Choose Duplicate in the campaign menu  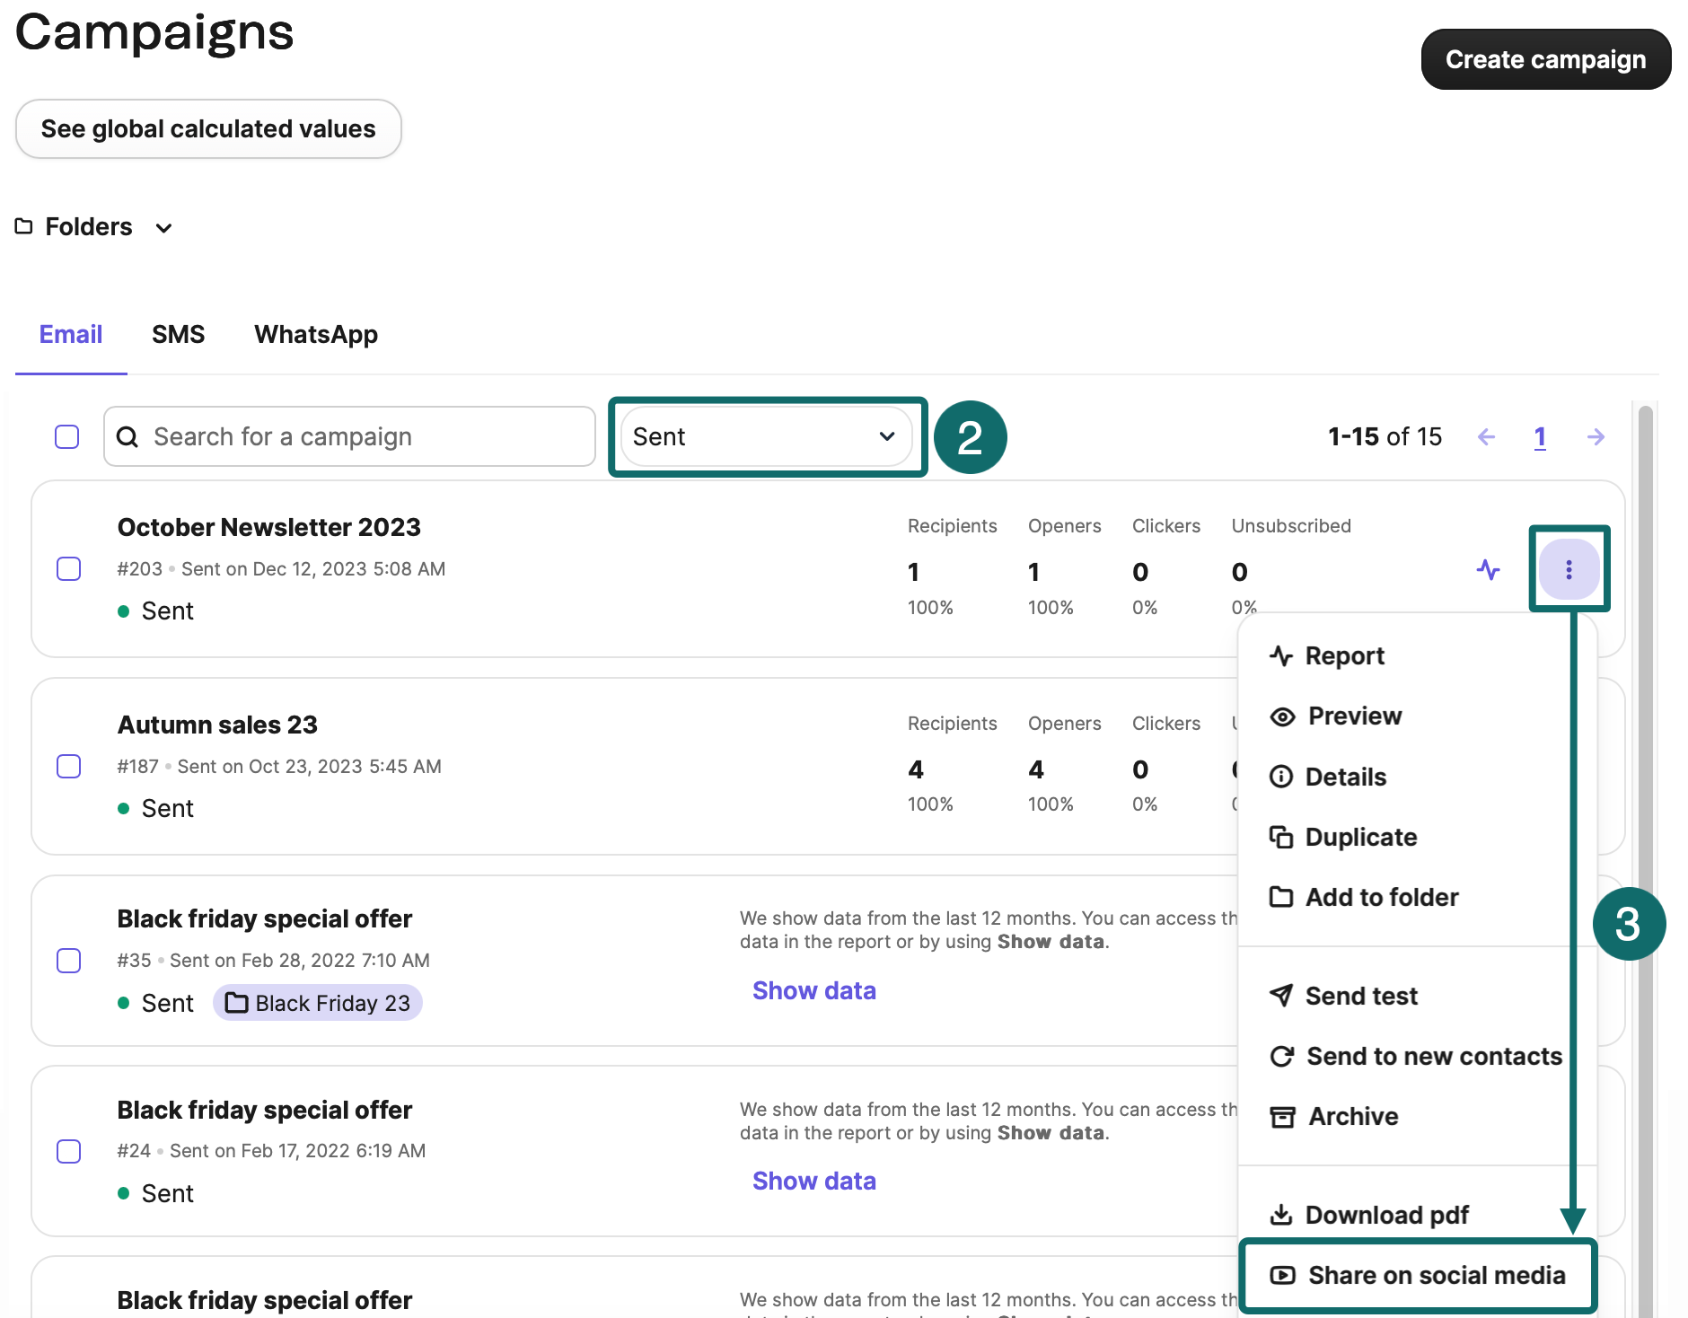pyautogui.click(x=1359, y=837)
